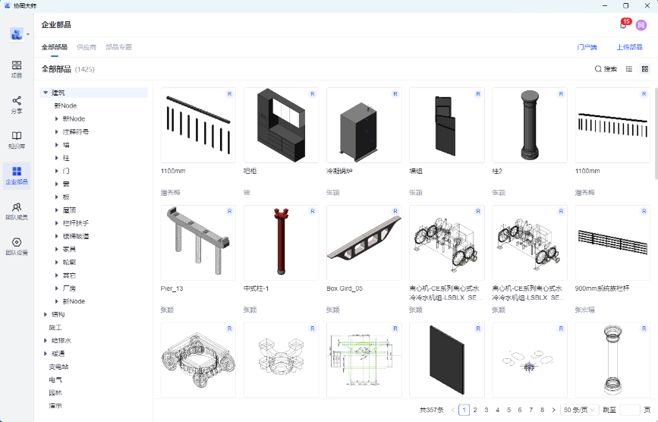
Task: Click the 吧柜 model thumbnail
Action: [282, 124]
